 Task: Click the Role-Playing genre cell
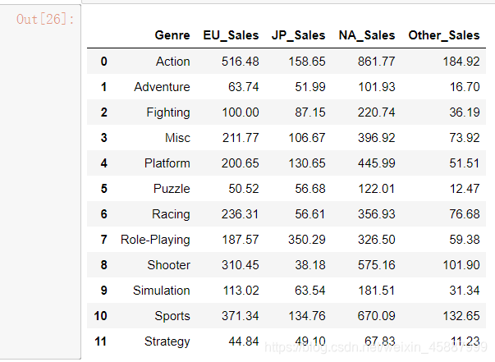coord(155,240)
